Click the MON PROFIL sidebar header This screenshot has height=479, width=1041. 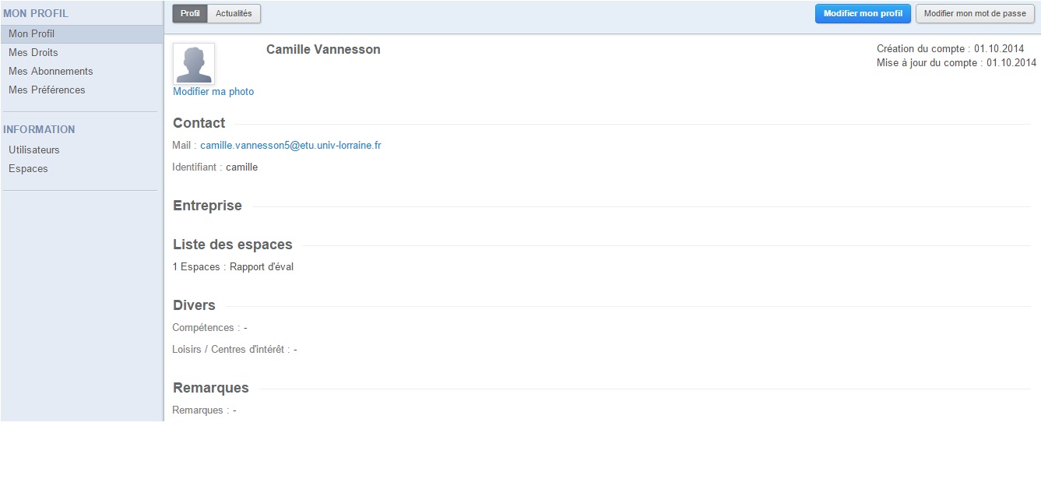point(36,13)
